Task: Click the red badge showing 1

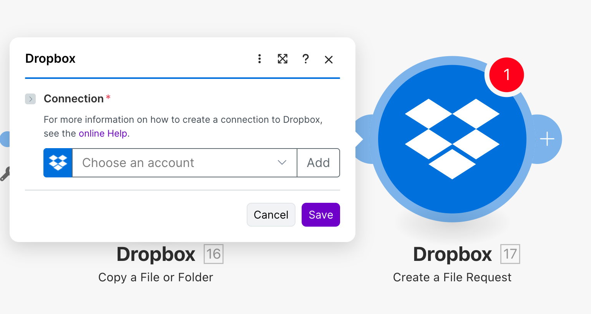Action: click(x=506, y=75)
